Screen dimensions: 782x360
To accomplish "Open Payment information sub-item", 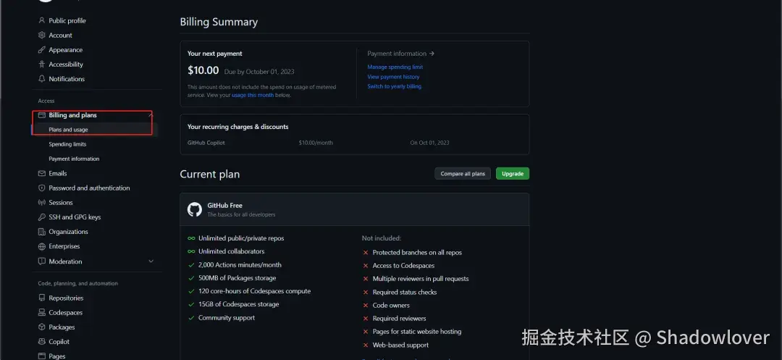I will click(74, 159).
